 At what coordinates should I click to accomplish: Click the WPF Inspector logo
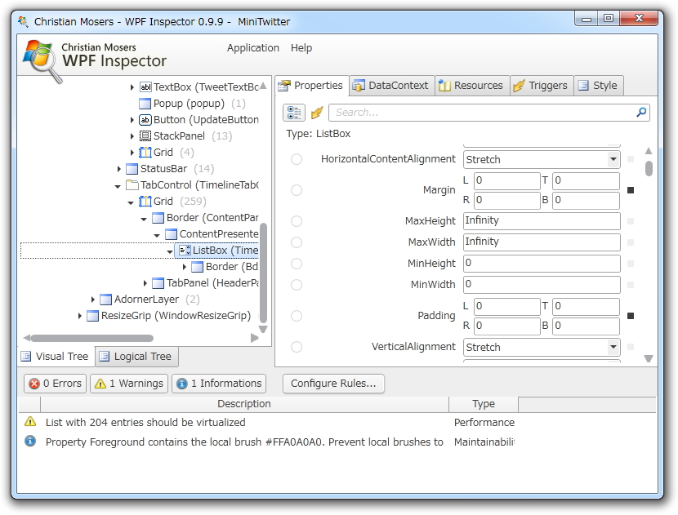coord(41,60)
